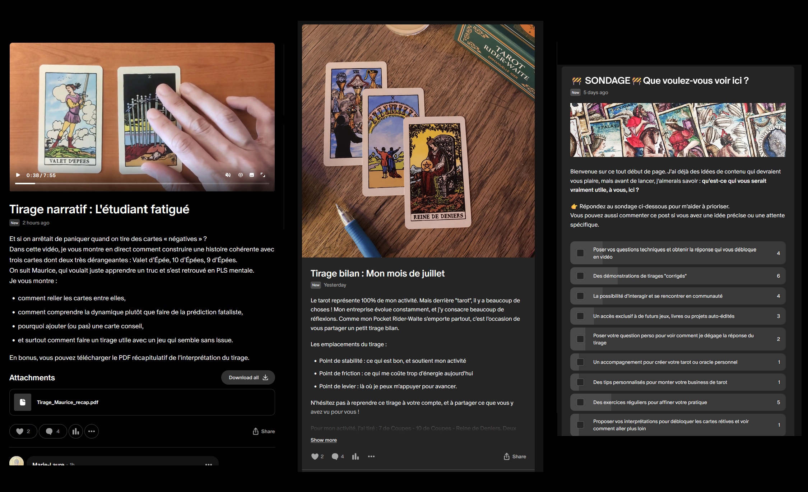Click the '2 hours ago' timestamp

pos(36,223)
